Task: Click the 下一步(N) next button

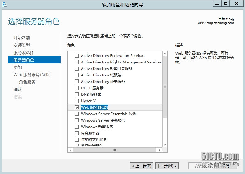Action: point(167,166)
